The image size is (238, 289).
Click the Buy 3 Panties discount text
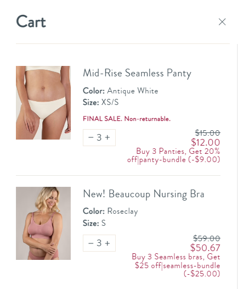pos(174,155)
